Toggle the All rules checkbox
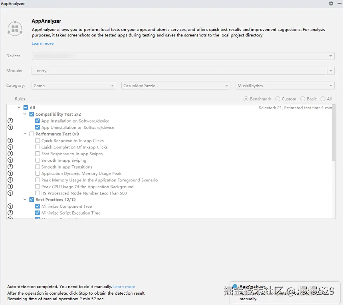The height and width of the screenshot is (305, 343). point(26,107)
